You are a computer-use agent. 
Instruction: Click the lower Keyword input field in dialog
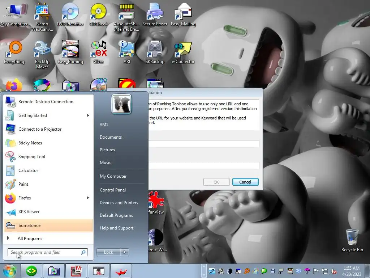(204, 165)
